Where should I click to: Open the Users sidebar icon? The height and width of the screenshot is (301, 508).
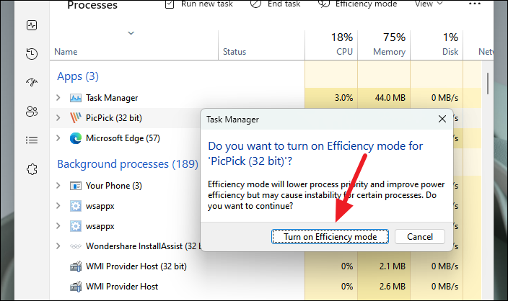[x=32, y=111]
